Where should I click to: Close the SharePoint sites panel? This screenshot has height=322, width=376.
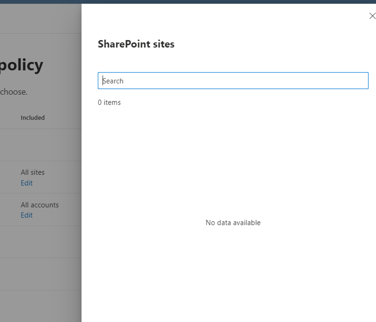pos(372,16)
